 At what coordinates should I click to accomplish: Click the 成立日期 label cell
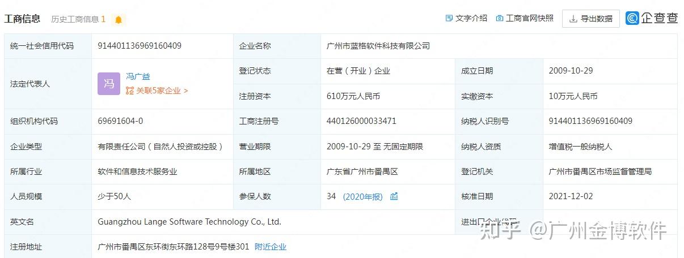[499, 71]
